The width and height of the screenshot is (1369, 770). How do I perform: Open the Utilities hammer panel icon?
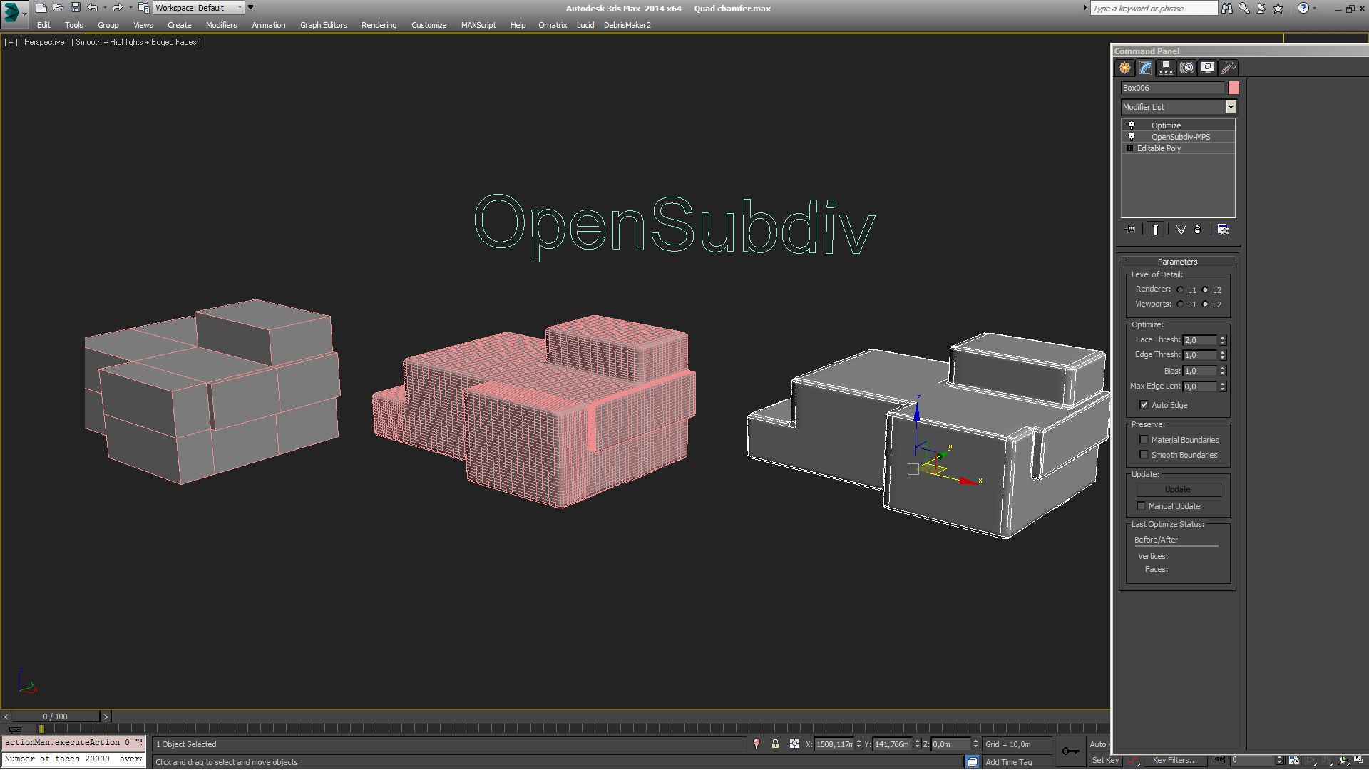1228,68
